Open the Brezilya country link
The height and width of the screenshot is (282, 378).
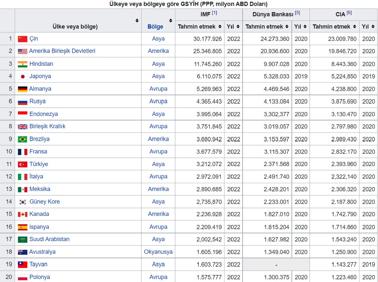39,139
